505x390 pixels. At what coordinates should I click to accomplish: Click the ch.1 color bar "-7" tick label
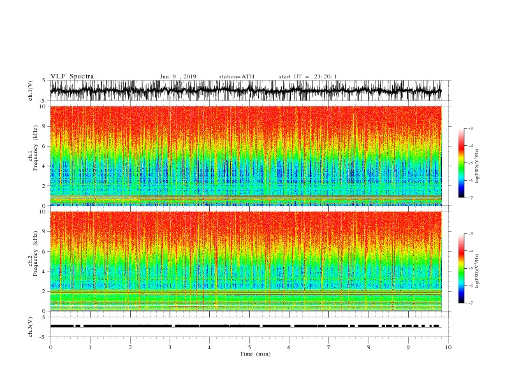tap(470, 198)
